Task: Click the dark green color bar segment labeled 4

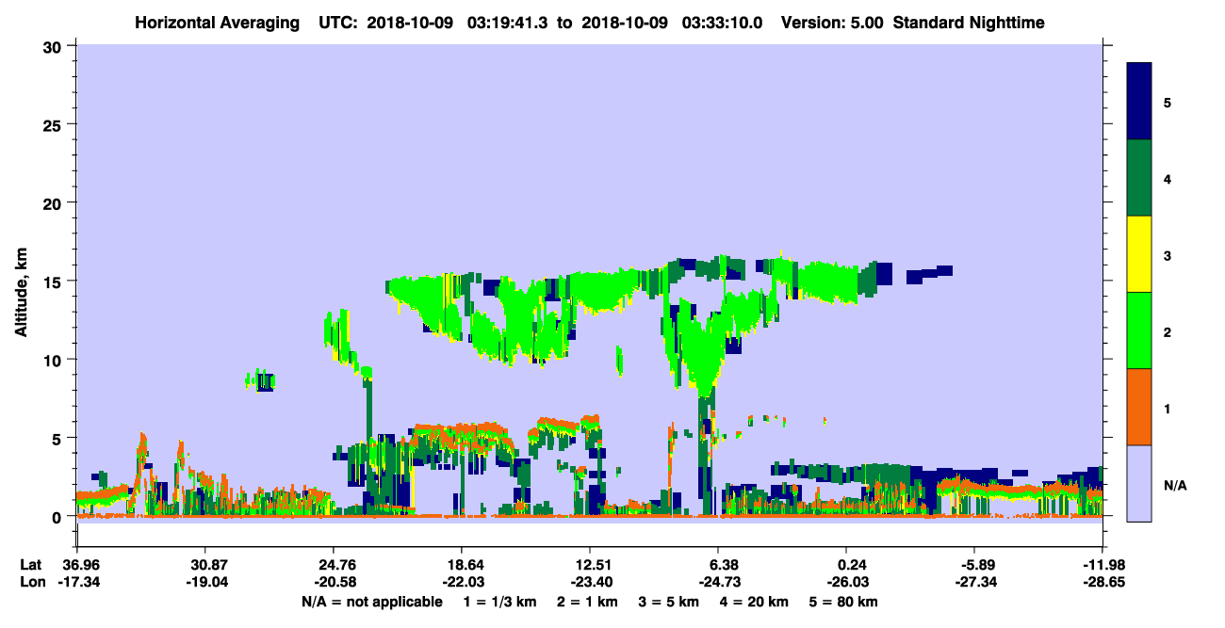Action: [1139, 178]
